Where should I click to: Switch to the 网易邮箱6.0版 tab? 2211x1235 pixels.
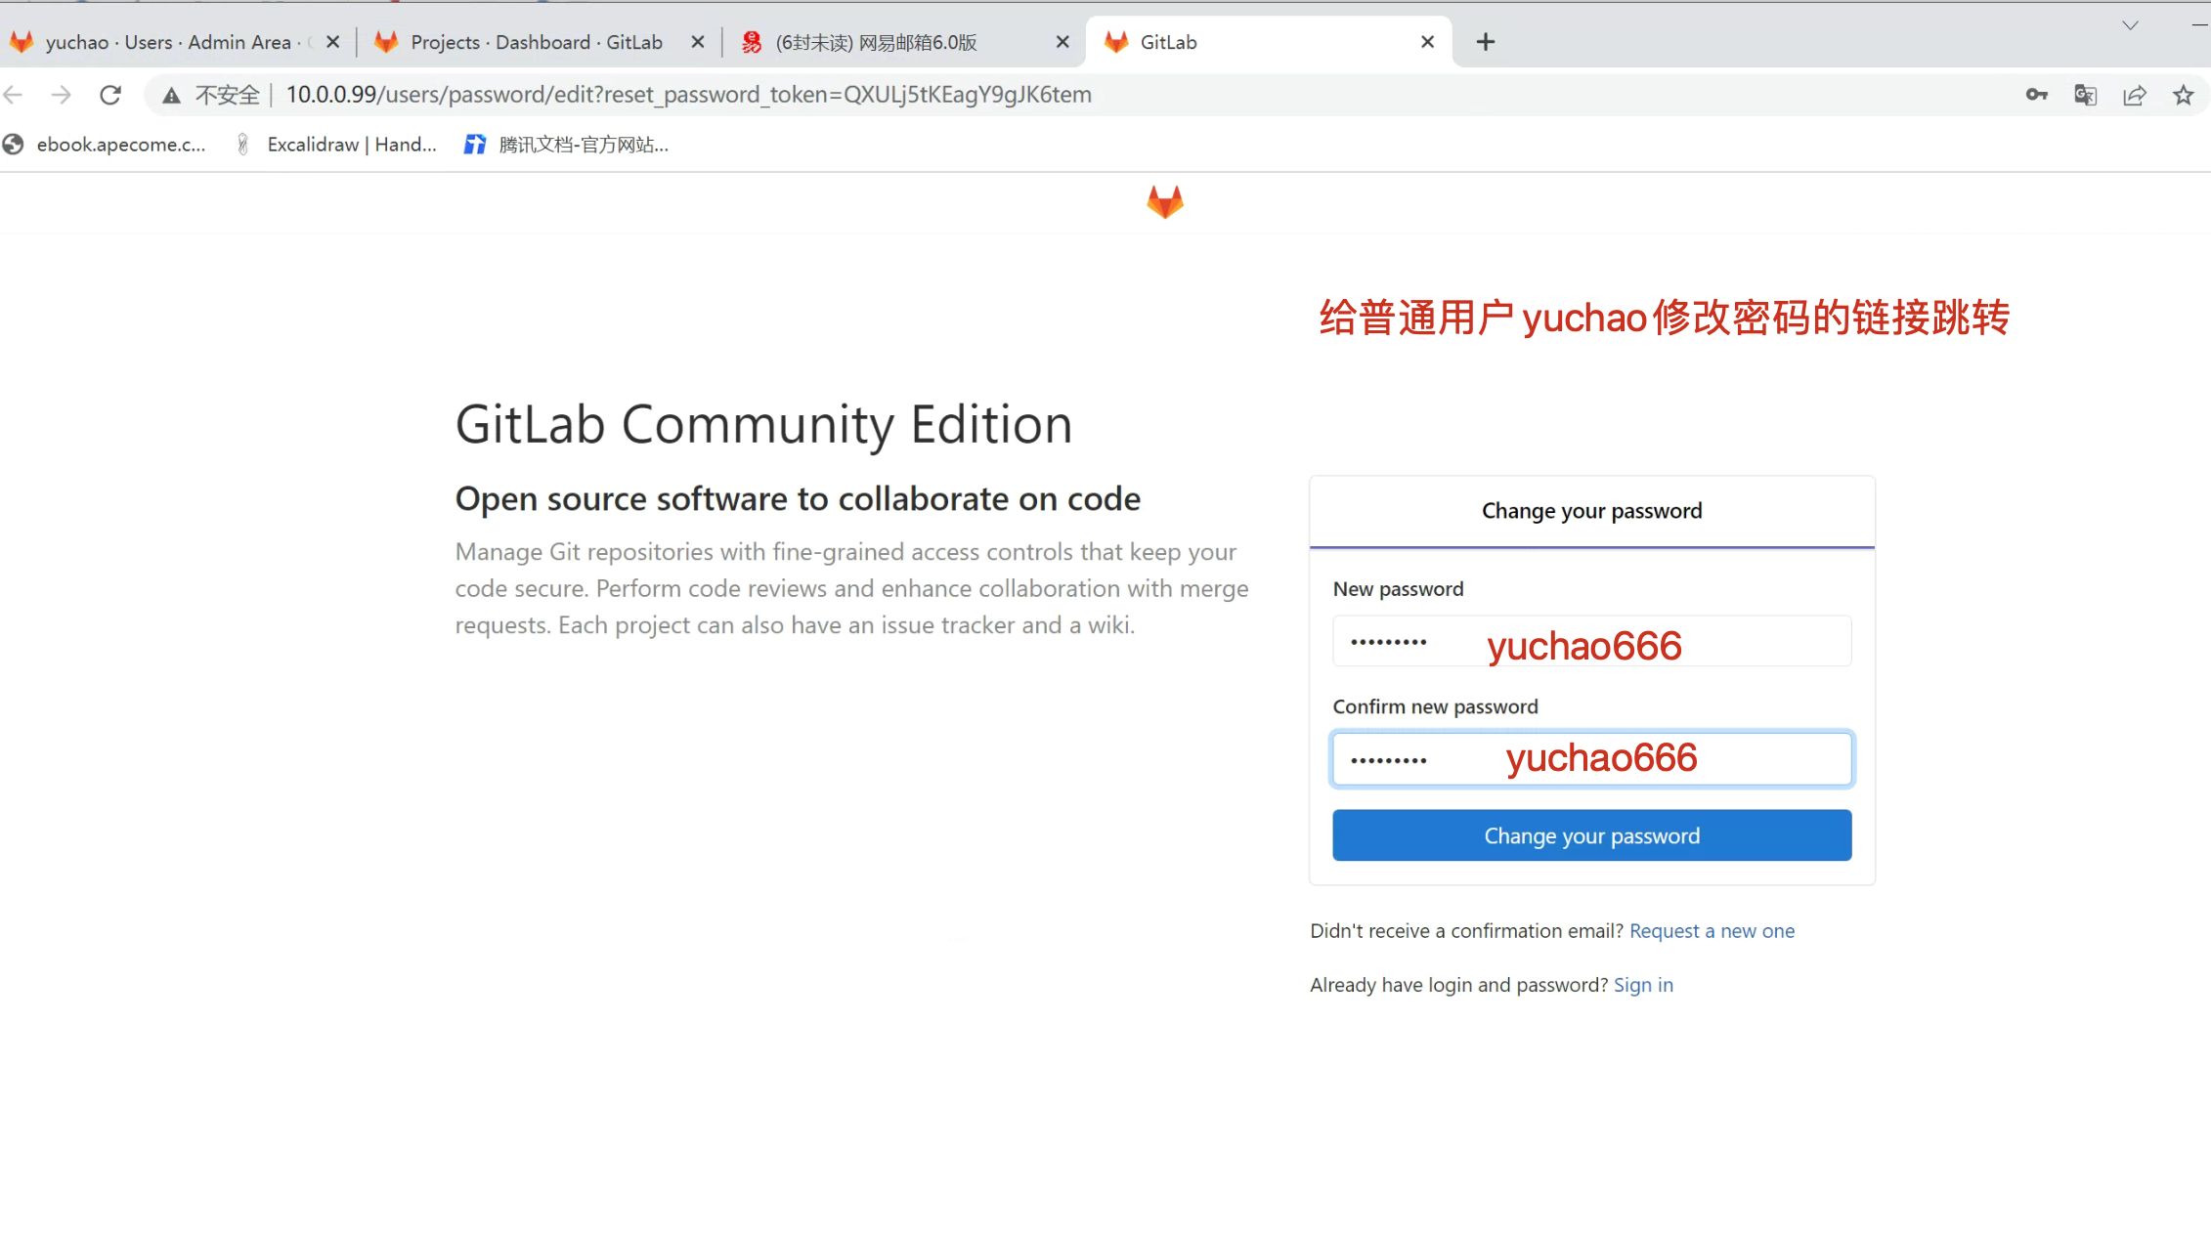point(876,42)
